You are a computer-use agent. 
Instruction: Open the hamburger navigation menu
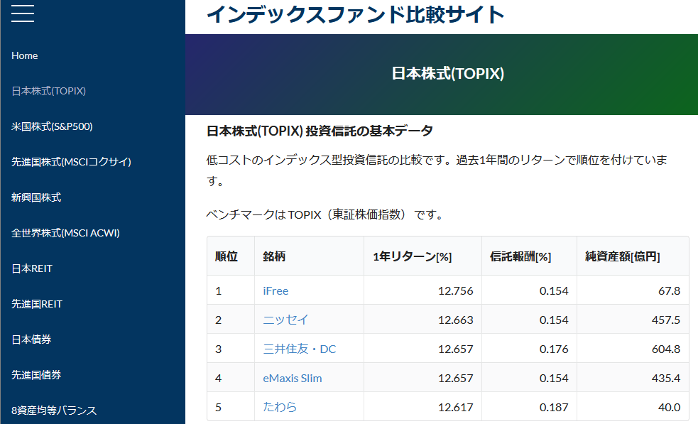22,13
